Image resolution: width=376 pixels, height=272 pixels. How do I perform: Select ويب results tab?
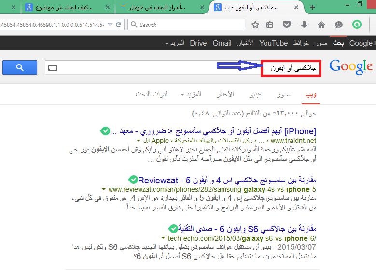coord(311,94)
